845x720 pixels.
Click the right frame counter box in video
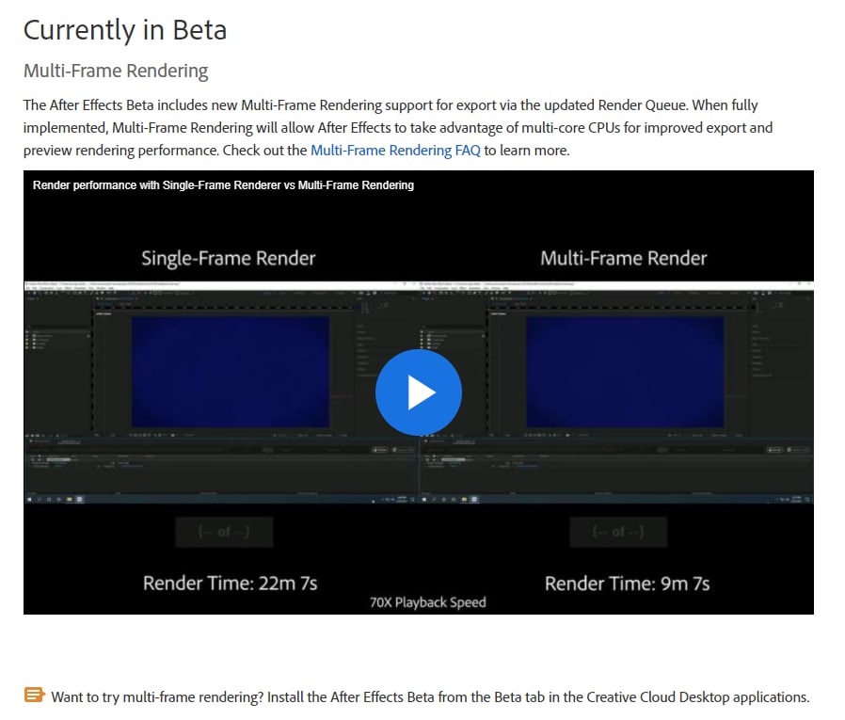point(618,533)
